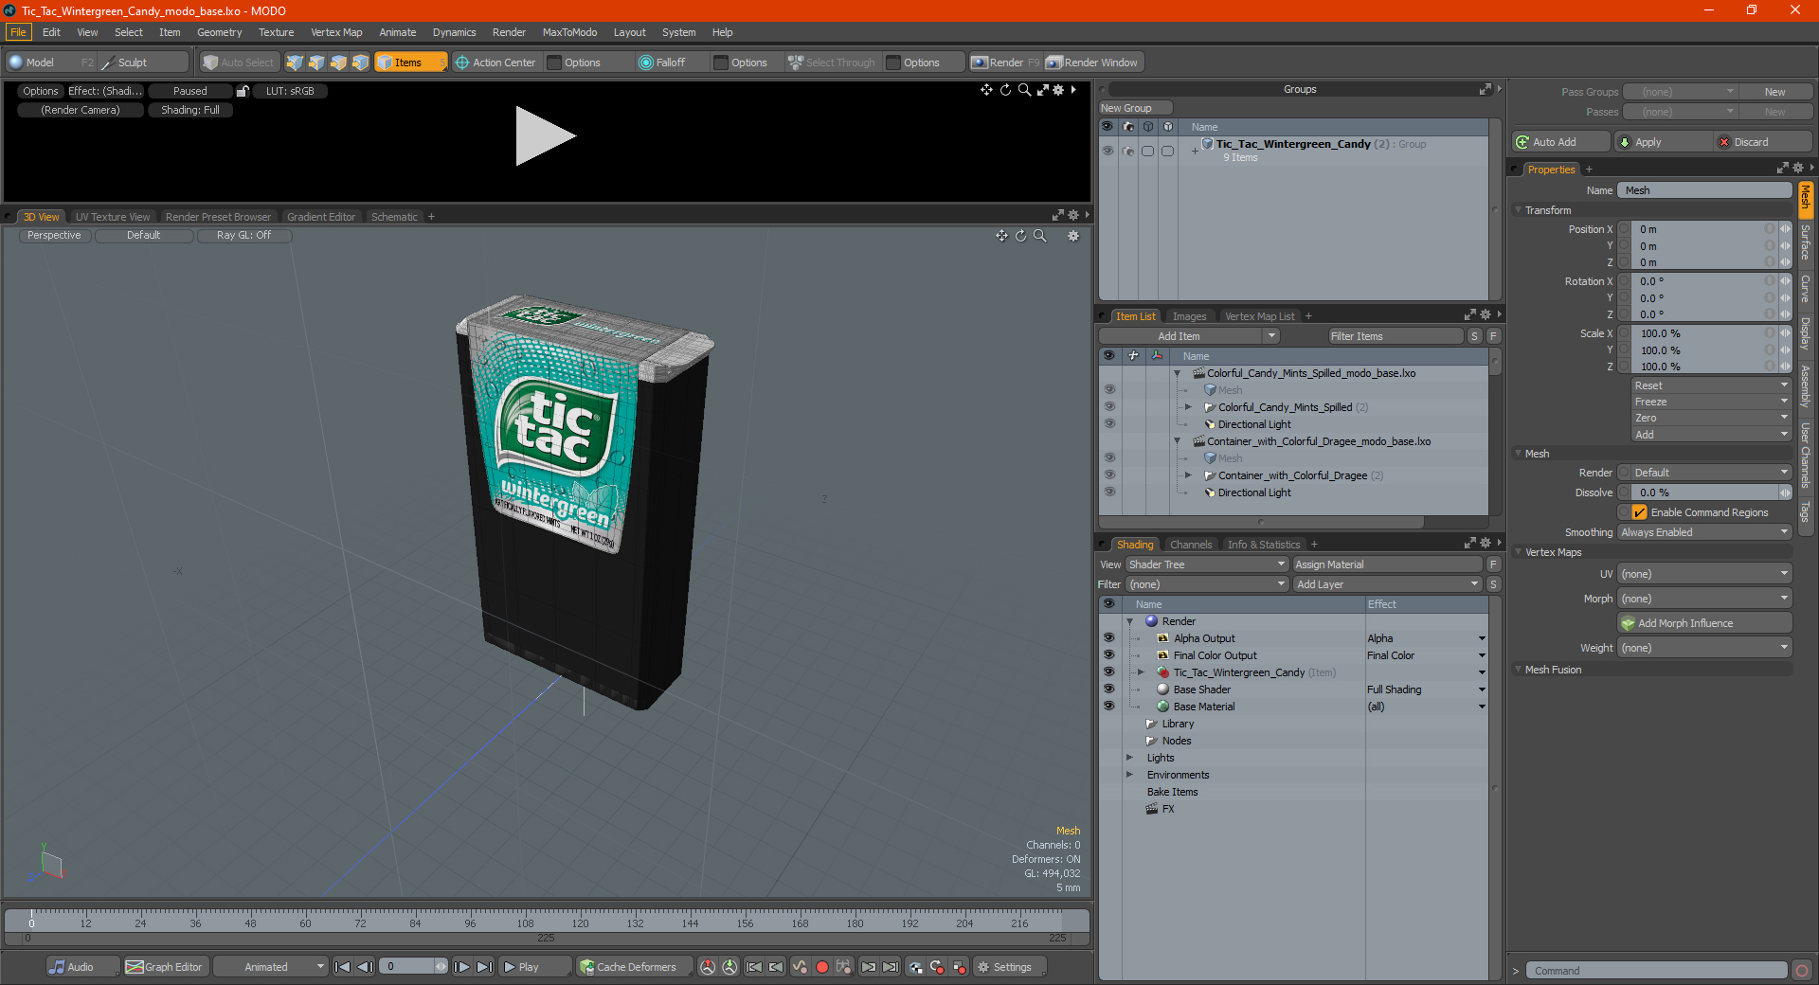The width and height of the screenshot is (1819, 985).
Task: Click the New Group button
Action: click(1134, 108)
